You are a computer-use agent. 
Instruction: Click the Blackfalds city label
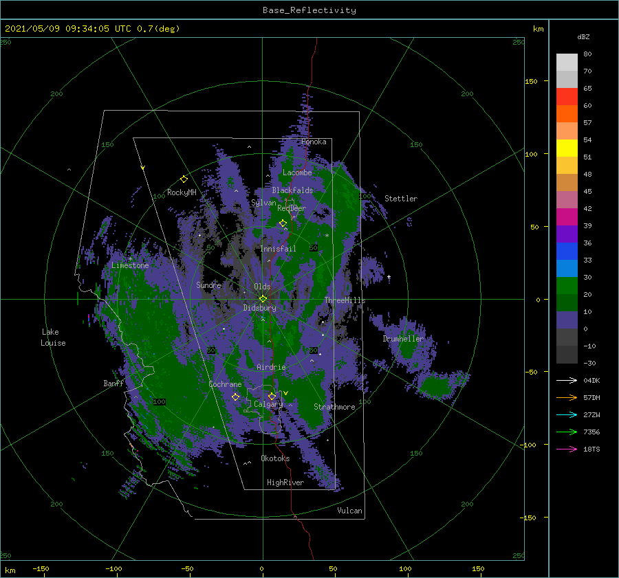292,190
